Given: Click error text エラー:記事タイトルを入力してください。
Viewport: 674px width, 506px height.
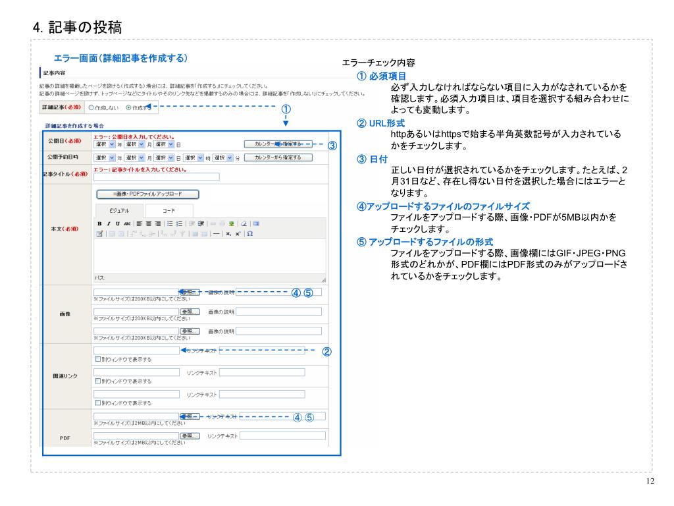Looking at the screenshot, I should (x=140, y=169).
